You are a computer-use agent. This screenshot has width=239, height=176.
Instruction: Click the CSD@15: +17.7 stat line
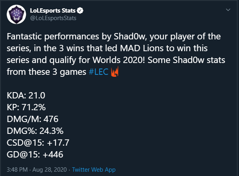pos(38,143)
